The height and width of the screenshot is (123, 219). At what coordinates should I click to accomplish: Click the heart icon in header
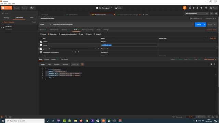[x=201, y=8]
